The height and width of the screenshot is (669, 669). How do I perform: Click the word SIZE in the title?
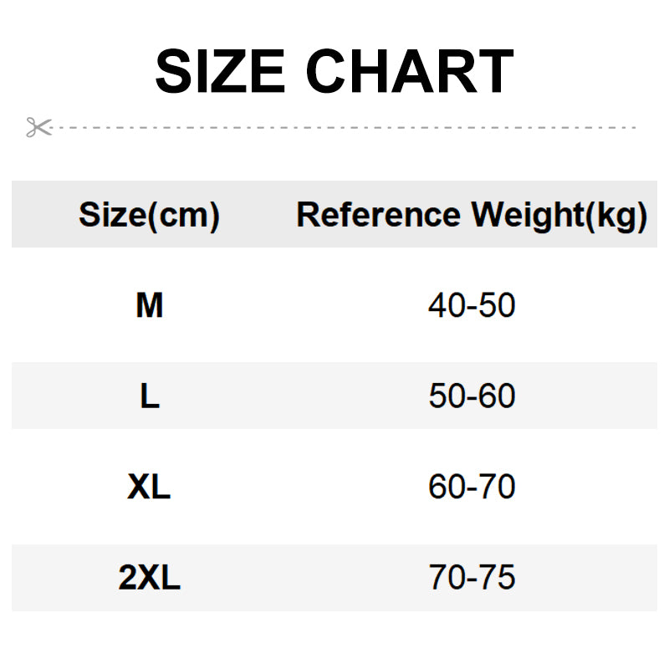click(x=220, y=72)
